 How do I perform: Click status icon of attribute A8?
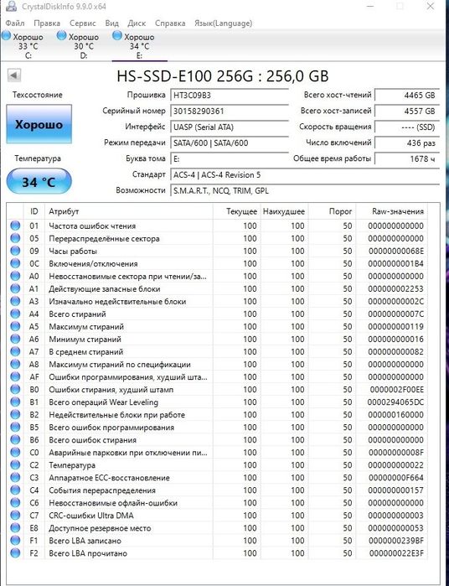(15, 364)
